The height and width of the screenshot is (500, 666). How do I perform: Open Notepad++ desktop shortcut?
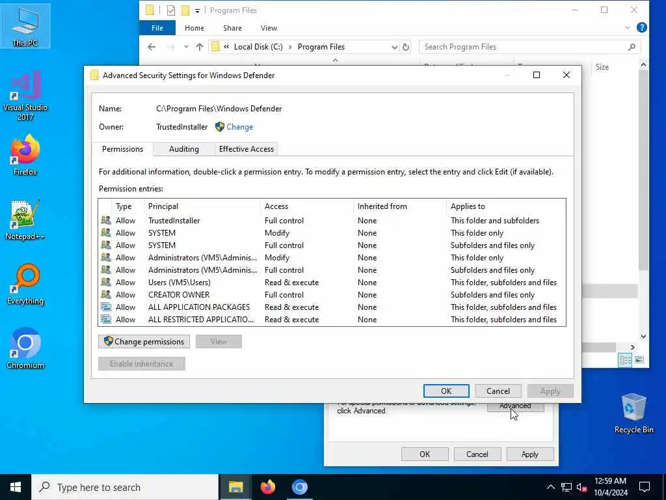tap(25, 220)
